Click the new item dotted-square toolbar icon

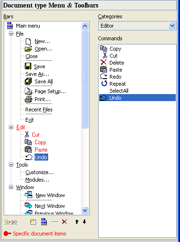(x=33, y=222)
